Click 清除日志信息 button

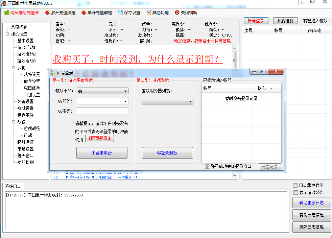311,227
